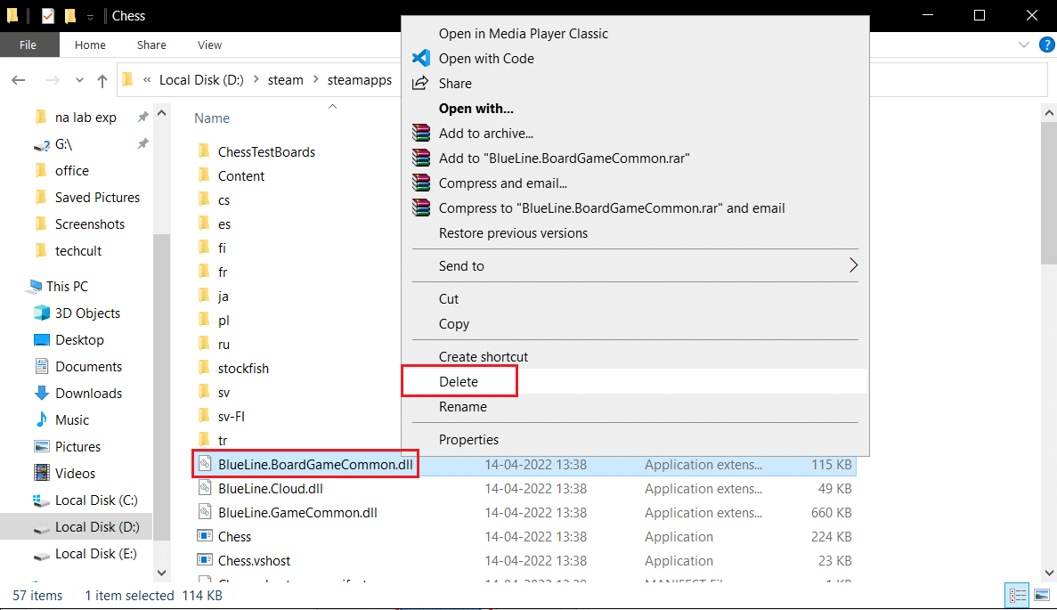Screen dimensions: 1057x610
Task: Click the Visual Studio Code icon in context menu
Action: point(420,58)
